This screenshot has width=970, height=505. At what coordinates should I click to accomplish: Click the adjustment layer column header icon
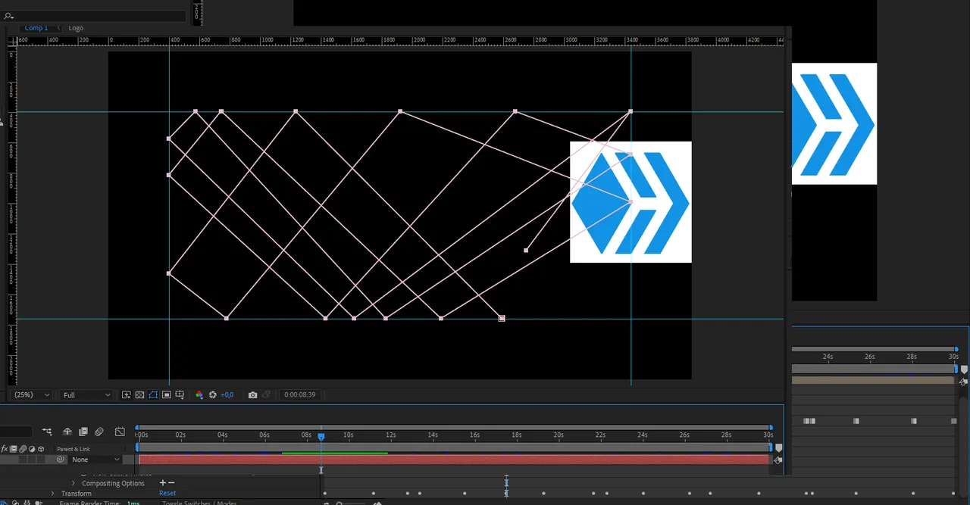point(32,449)
